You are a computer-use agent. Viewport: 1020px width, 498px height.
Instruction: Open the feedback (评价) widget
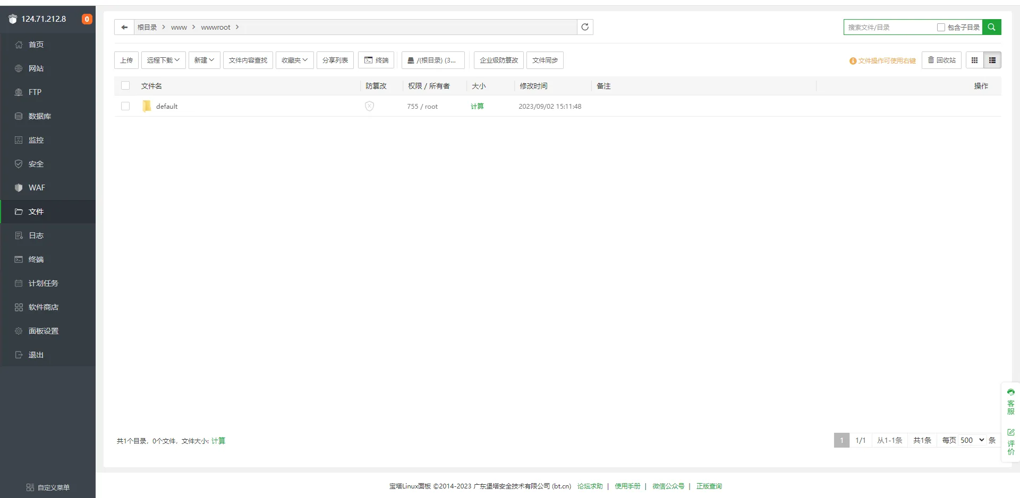[1010, 442]
